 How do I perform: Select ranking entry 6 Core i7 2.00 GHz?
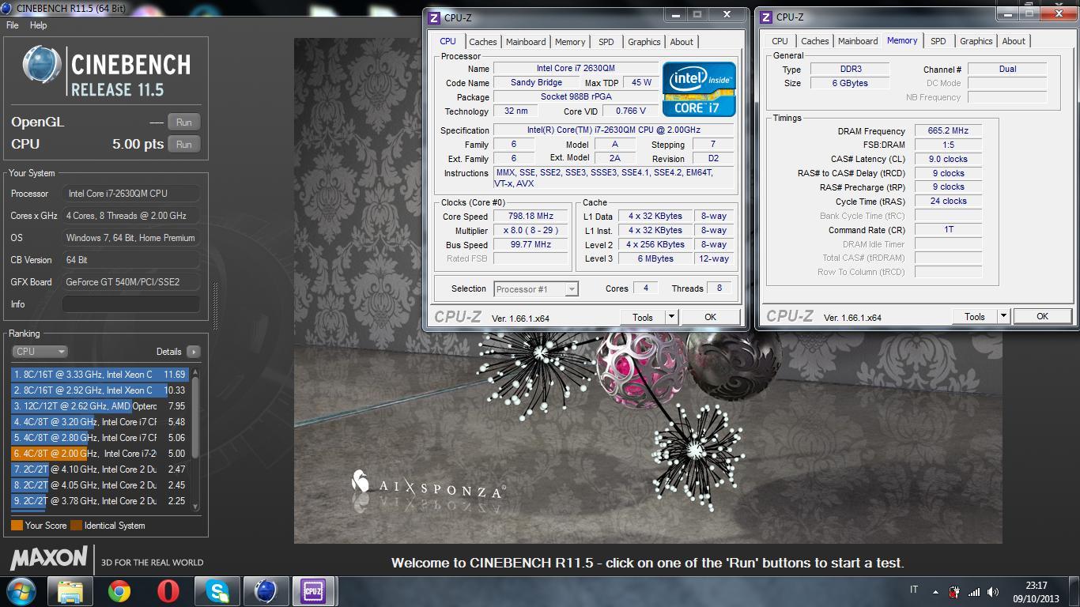pos(100,454)
